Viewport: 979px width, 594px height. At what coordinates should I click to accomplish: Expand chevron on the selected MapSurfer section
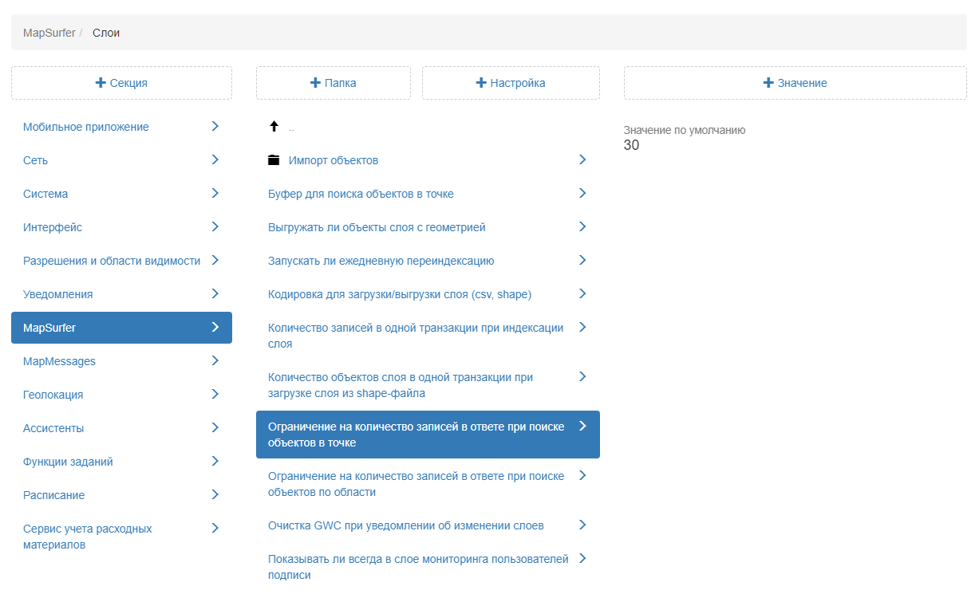215,327
